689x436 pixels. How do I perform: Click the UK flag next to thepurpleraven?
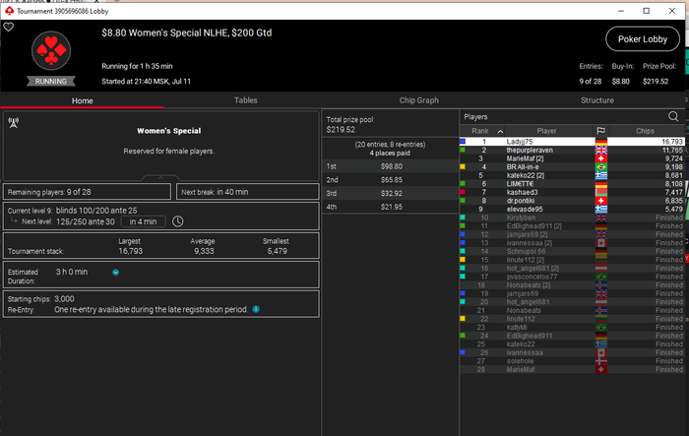pyautogui.click(x=601, y=150)
